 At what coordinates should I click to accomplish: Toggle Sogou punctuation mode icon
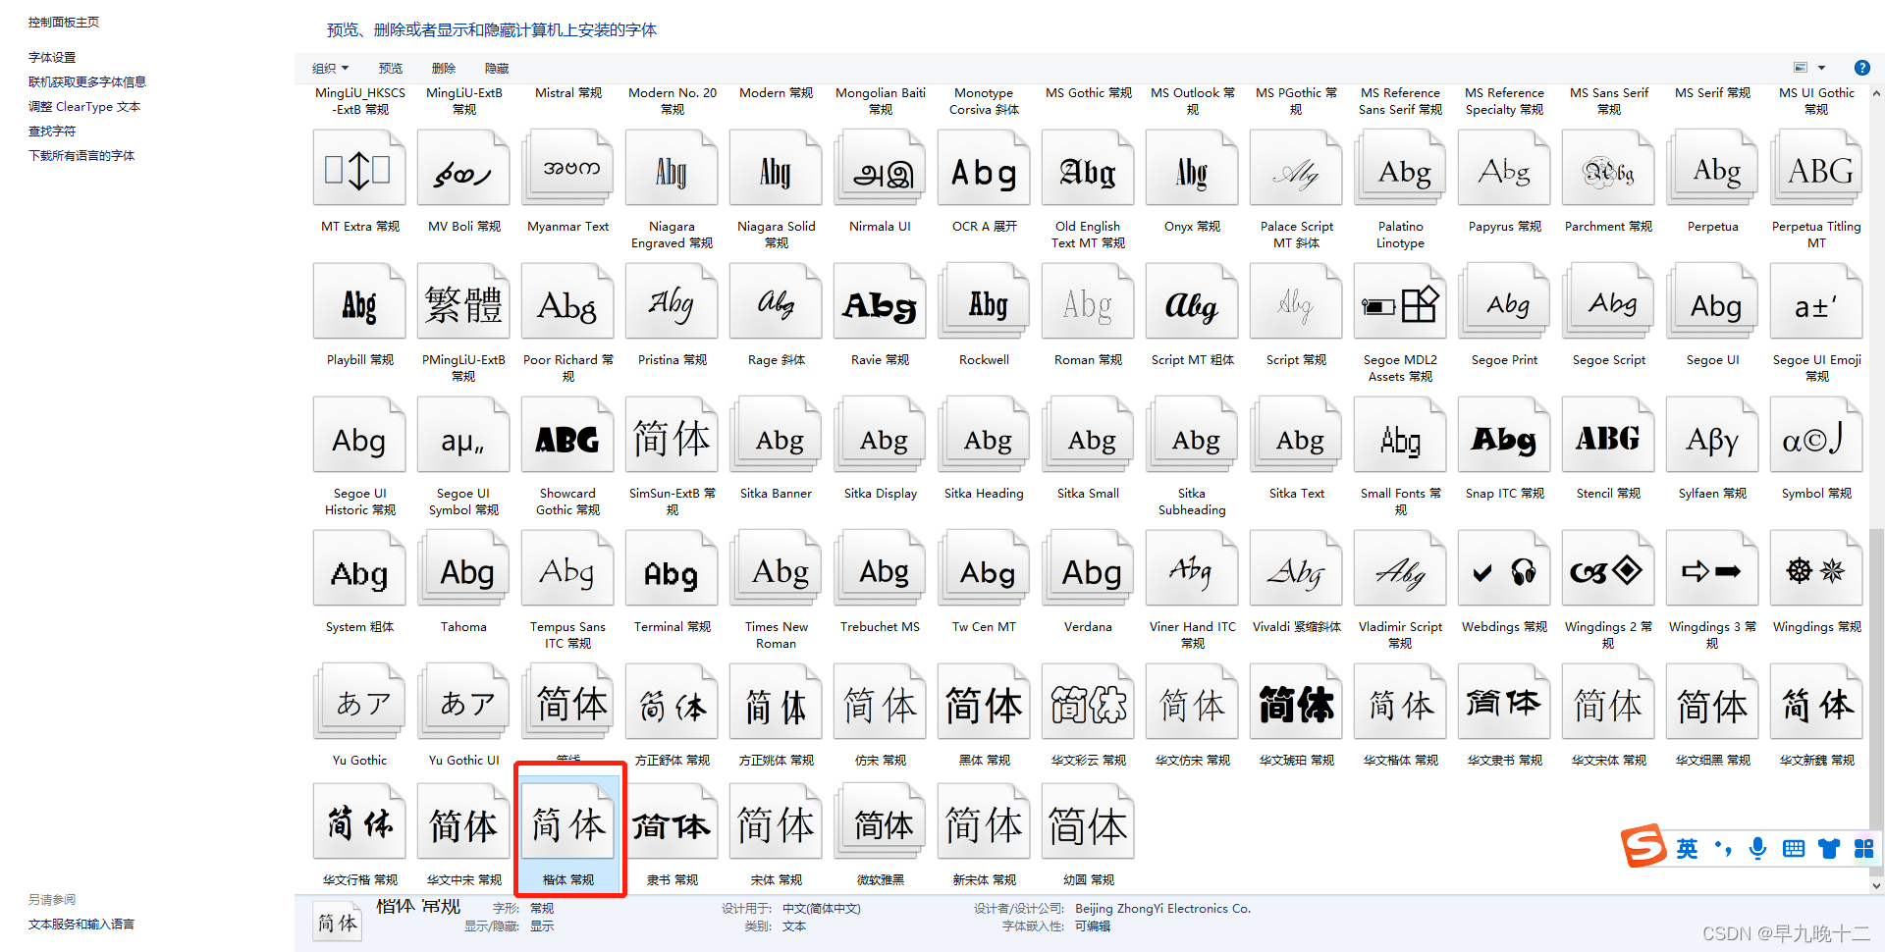pyautogui.click(x=1723, y=848)
